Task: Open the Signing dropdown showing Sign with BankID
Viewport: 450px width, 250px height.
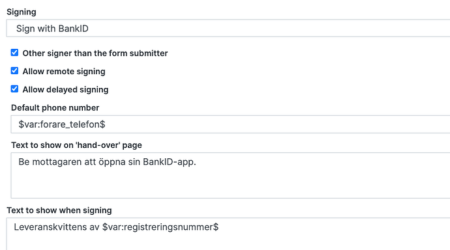Action: pos(228,29)
